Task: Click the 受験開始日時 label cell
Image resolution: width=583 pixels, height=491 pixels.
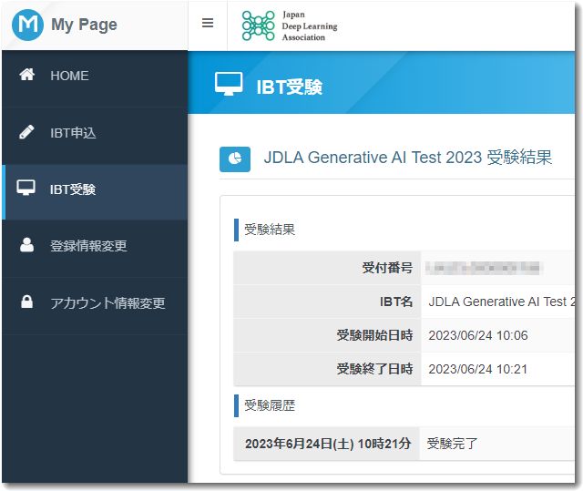Action: pos(327,335)
